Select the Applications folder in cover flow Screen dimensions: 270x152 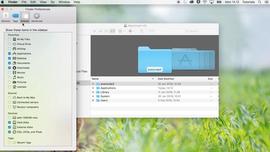[185, 59]
